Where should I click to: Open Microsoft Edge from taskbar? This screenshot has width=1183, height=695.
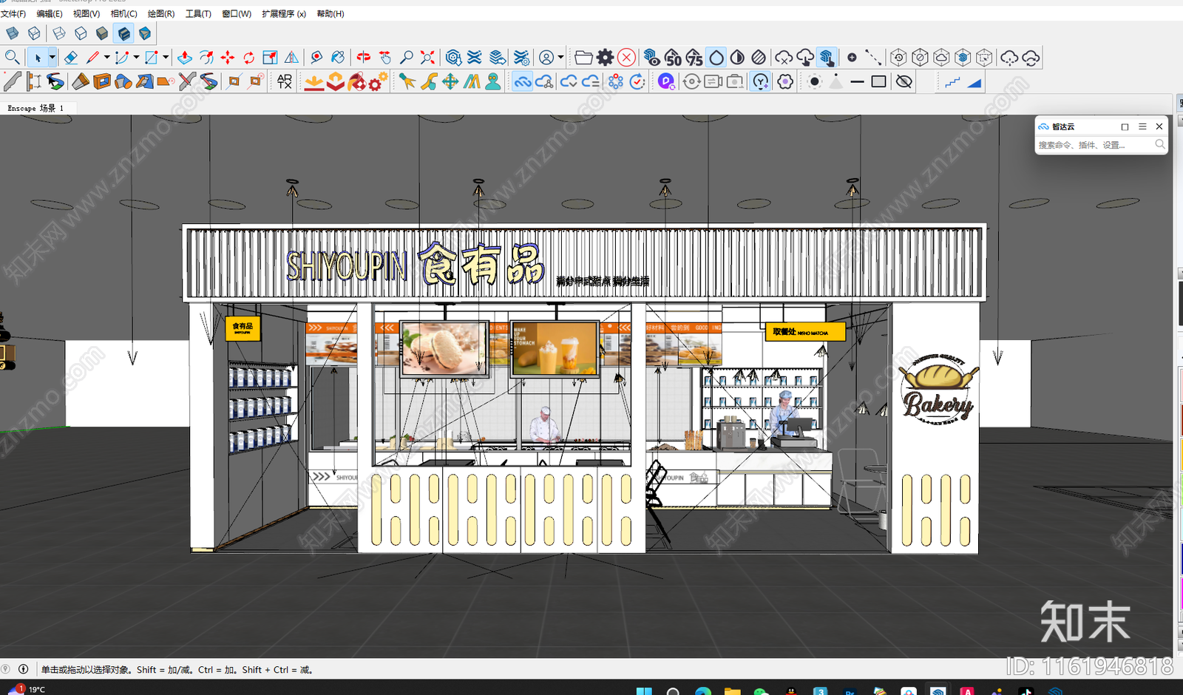tap(703, 691)
